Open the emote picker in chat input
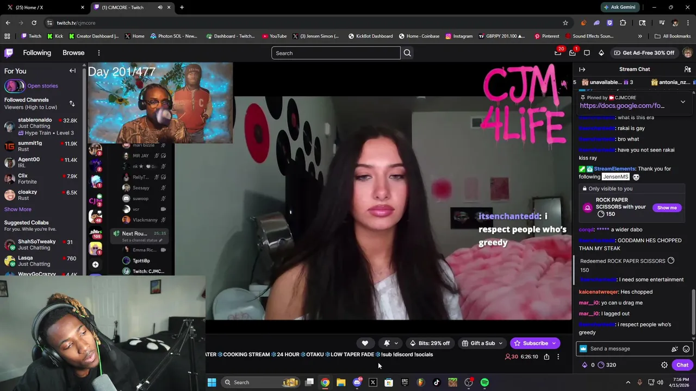The image size is (696, 391). (x=686, y=349)
